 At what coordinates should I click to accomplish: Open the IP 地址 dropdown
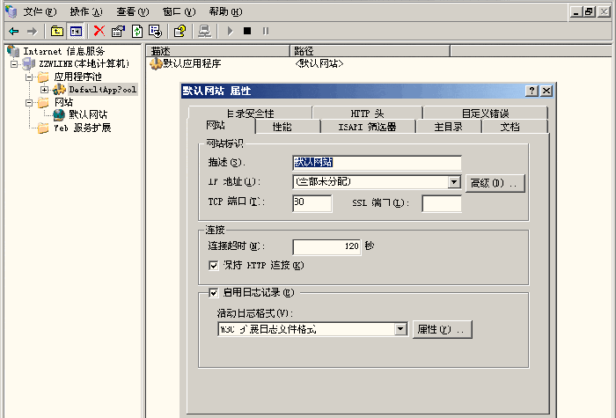pos(454,182)
